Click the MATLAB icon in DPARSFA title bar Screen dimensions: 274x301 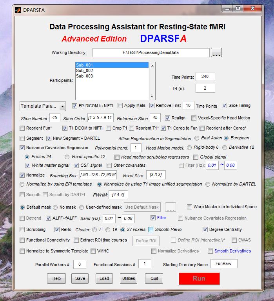(18, 10)
